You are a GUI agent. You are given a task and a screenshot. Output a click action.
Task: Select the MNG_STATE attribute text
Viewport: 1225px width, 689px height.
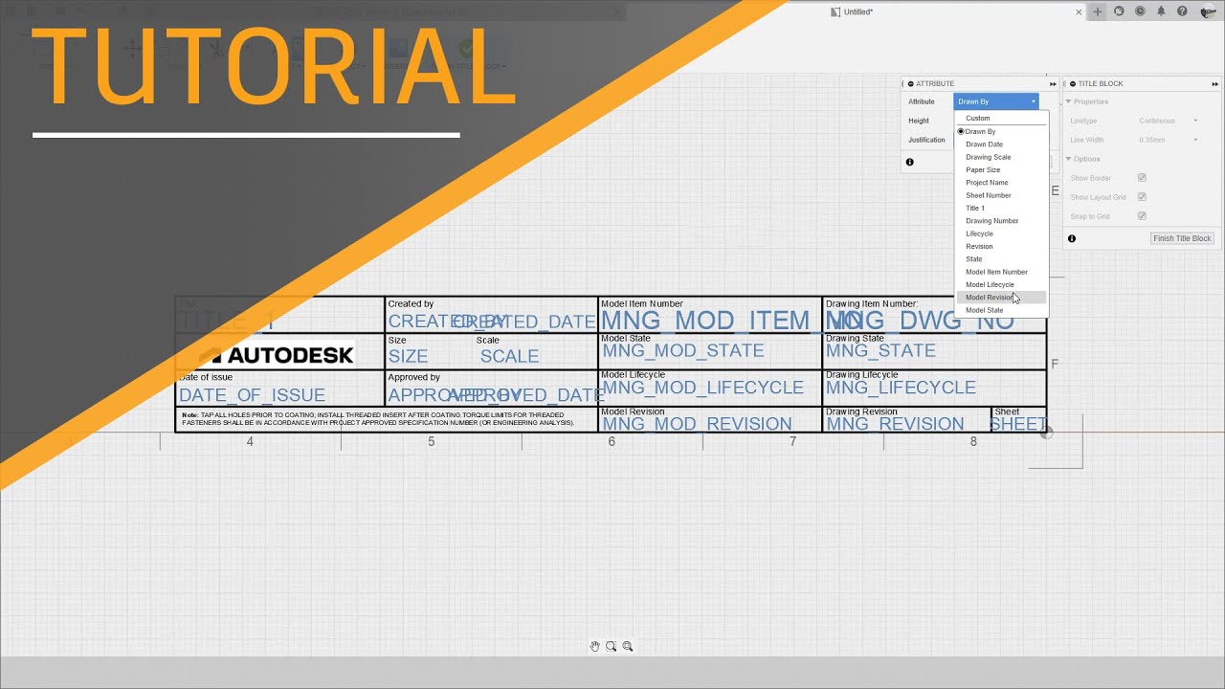coord(880,351)
